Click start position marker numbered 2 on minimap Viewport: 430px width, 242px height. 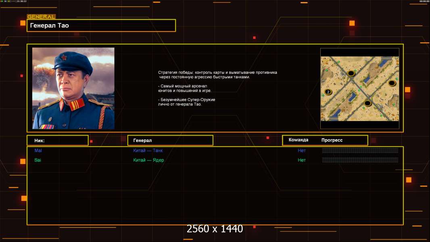pyautogui.click(x=328, y=92)
